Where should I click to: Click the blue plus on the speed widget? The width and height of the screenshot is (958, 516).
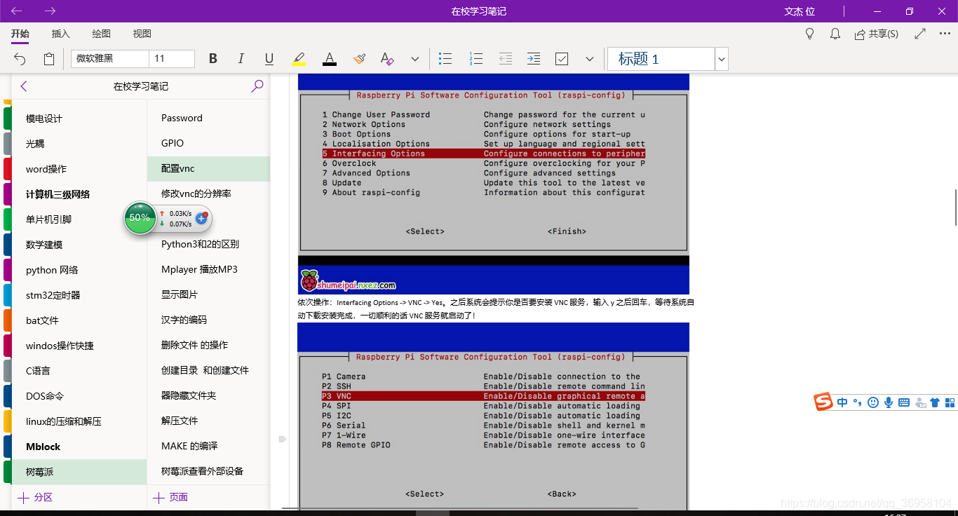[201, 219]
